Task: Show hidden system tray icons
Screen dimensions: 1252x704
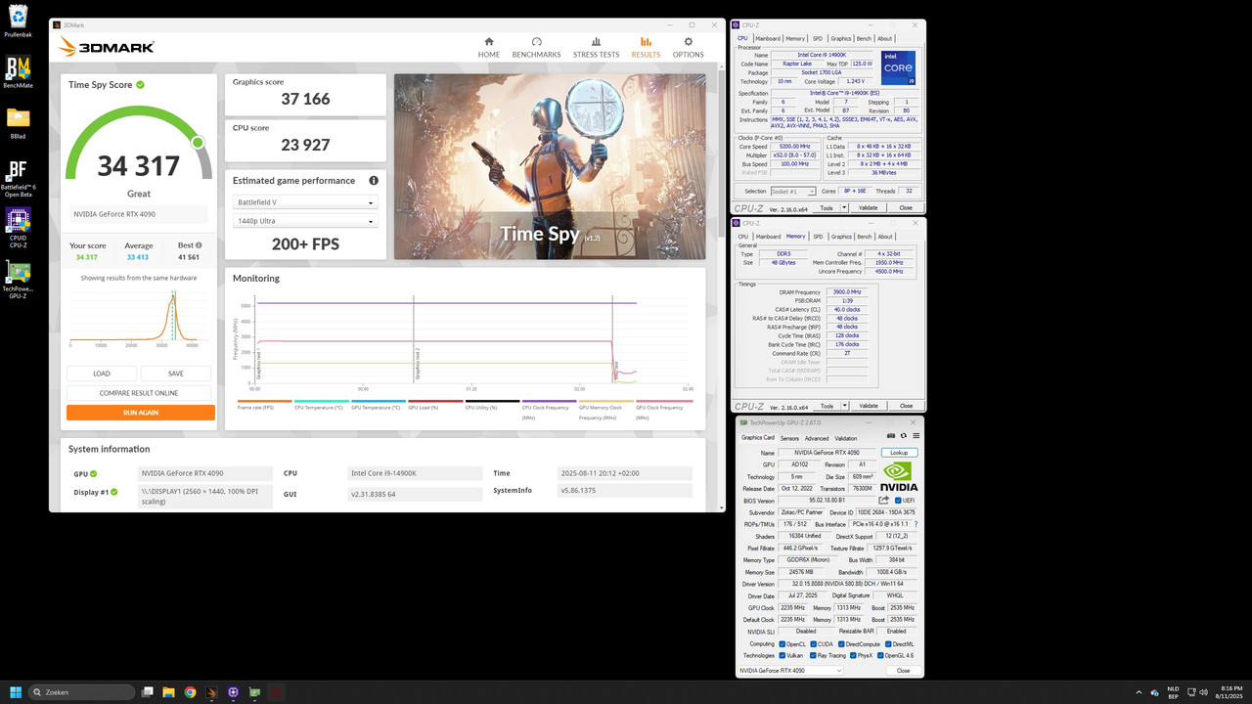Action: [1139, 692]
